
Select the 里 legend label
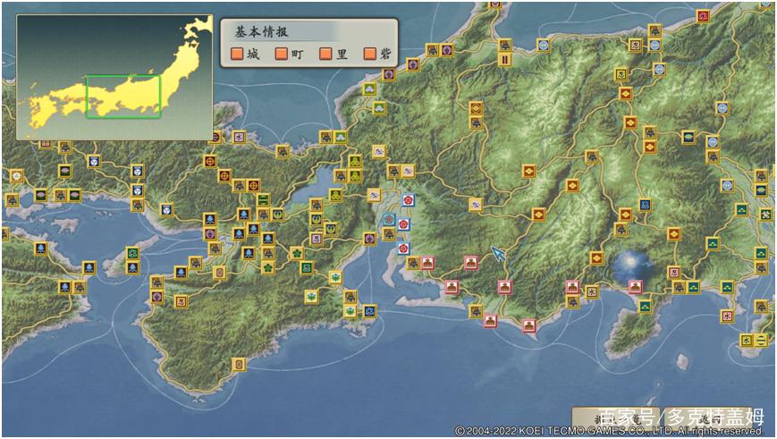coord(342,54)
